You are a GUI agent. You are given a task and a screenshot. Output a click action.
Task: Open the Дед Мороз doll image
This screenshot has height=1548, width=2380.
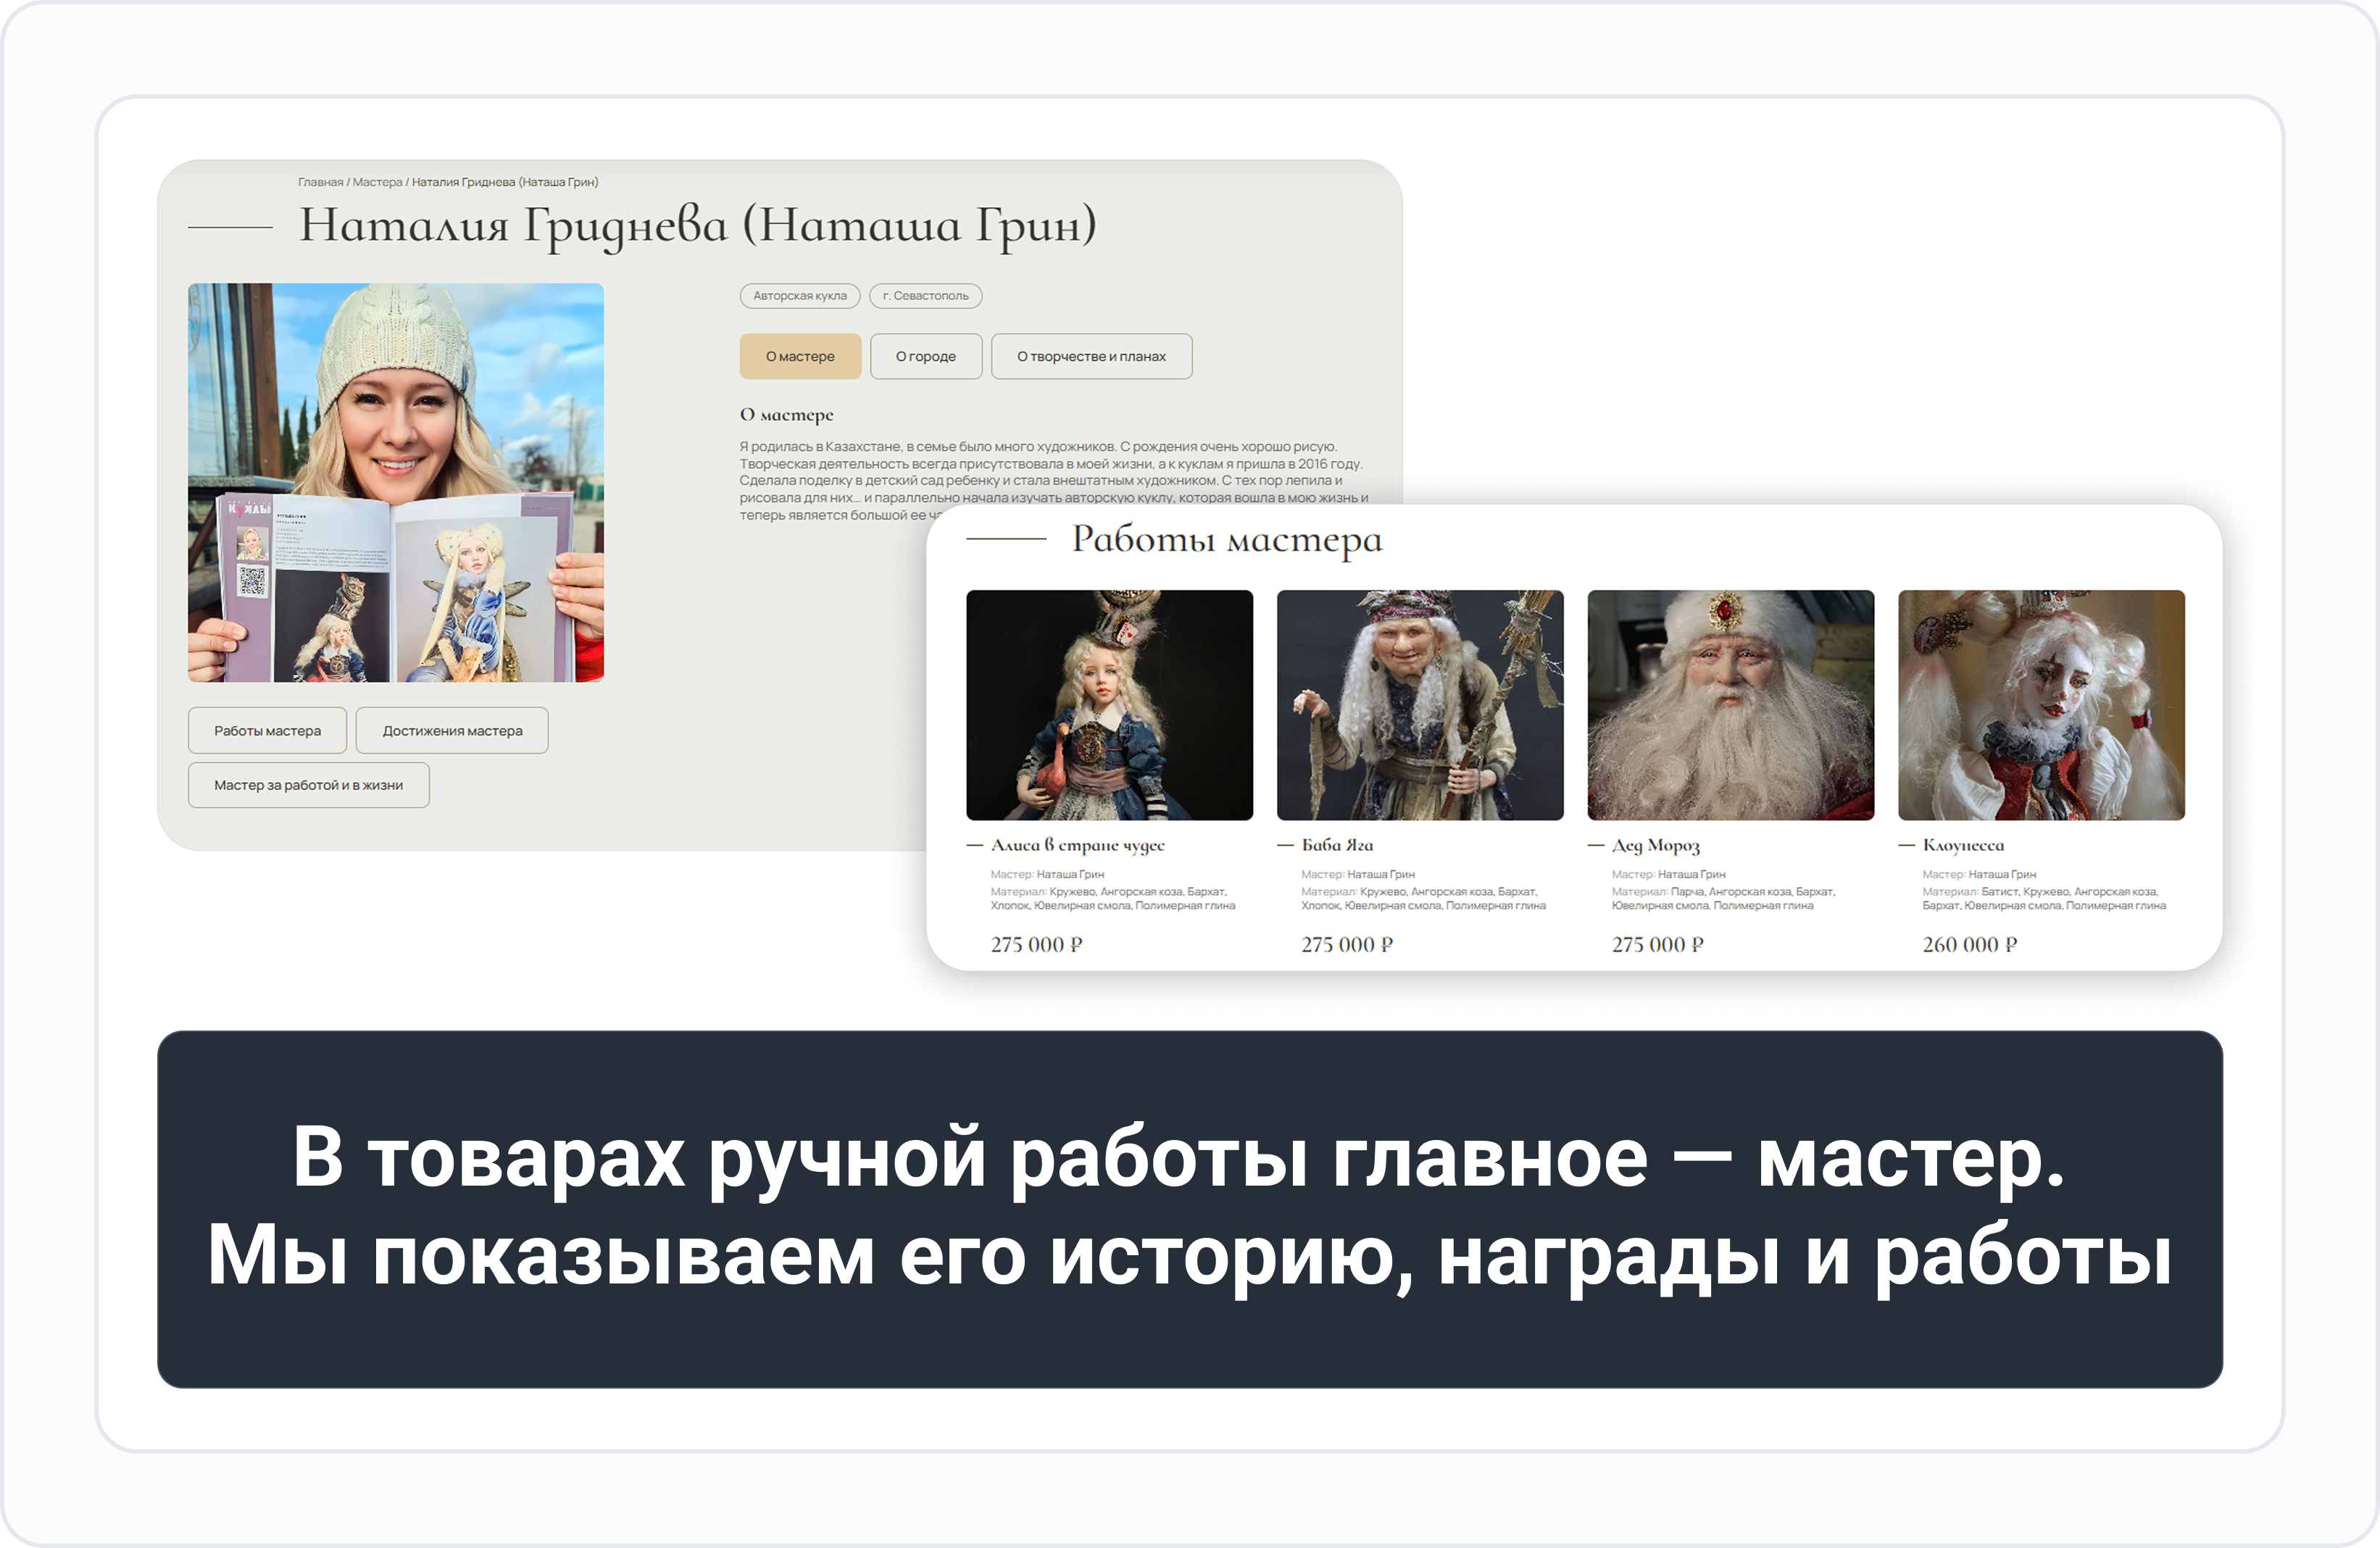click(x=1730, y=705)
